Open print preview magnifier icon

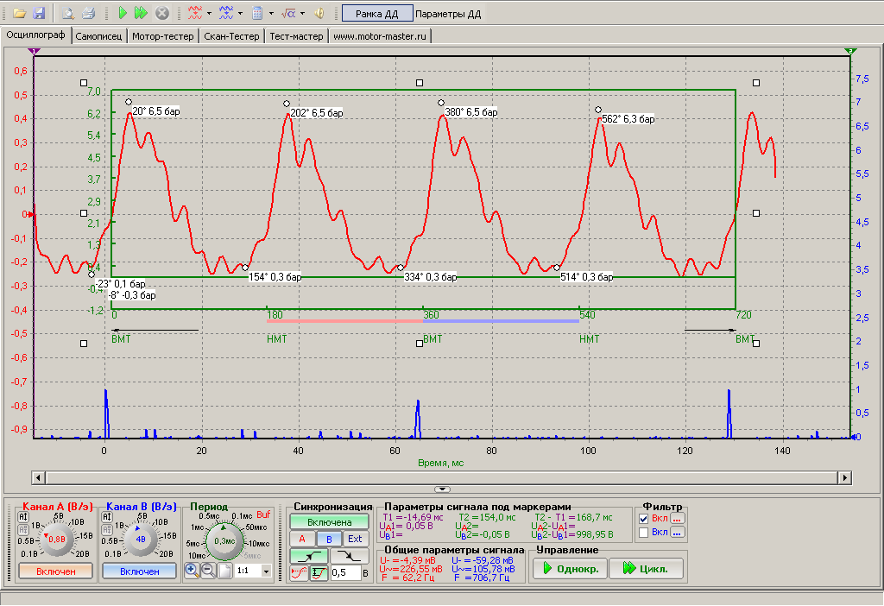pyautogui.click(x=67, y=13)
